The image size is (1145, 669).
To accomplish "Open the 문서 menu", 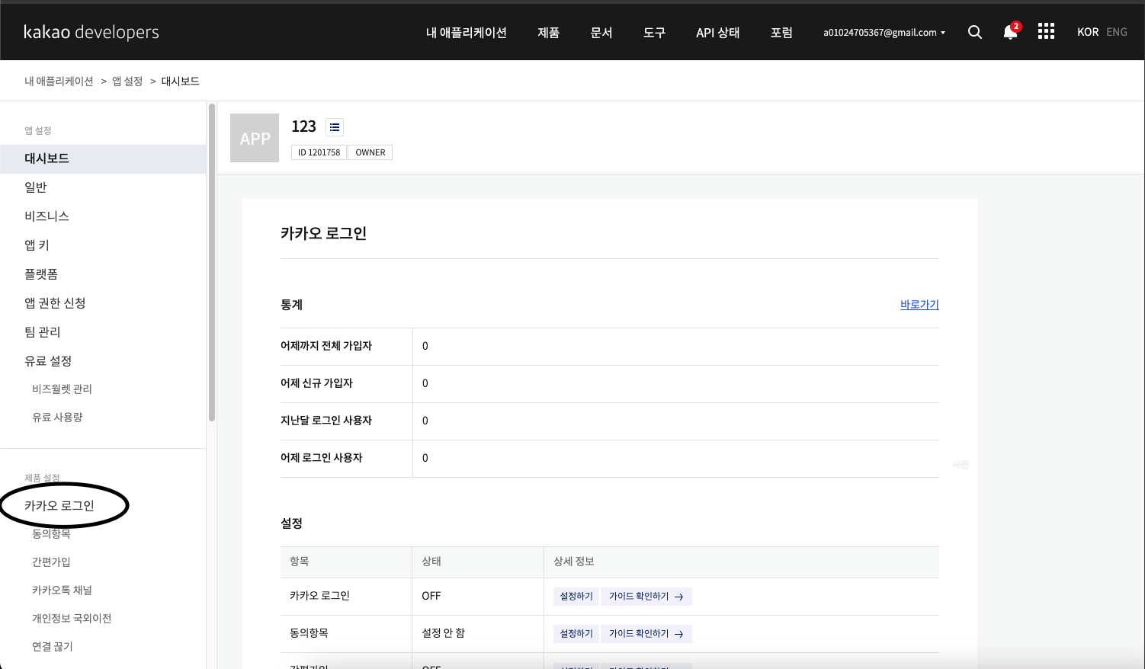I will pos(601,33).
